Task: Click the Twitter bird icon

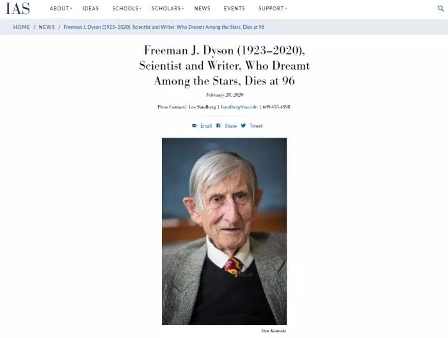Action: coord(243,125)
